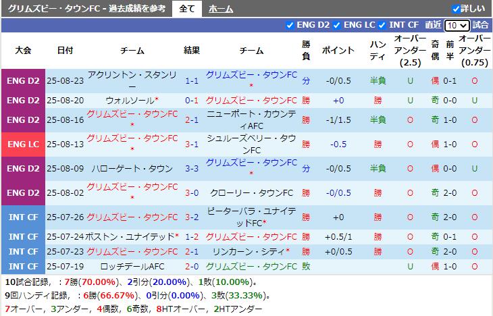Click the 結果 column header
The width and height of the screenshot is (493, 316).
click(x=192, y=51)
